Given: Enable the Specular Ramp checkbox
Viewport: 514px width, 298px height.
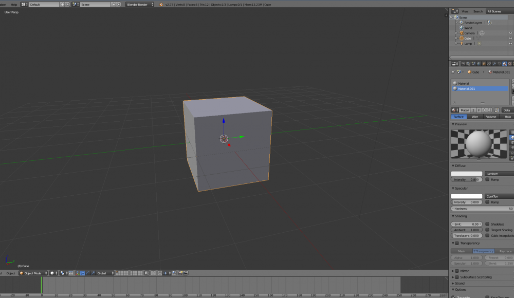Looking at the screenshot, I should pyautogui.click(x=487, y=202).
